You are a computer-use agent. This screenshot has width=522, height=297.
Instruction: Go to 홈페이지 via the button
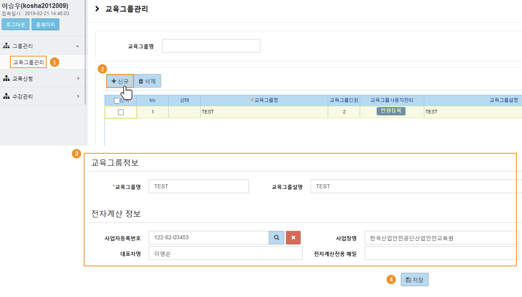[45, 24]
